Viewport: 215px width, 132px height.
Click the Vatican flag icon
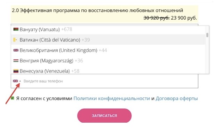pos(15,40)
